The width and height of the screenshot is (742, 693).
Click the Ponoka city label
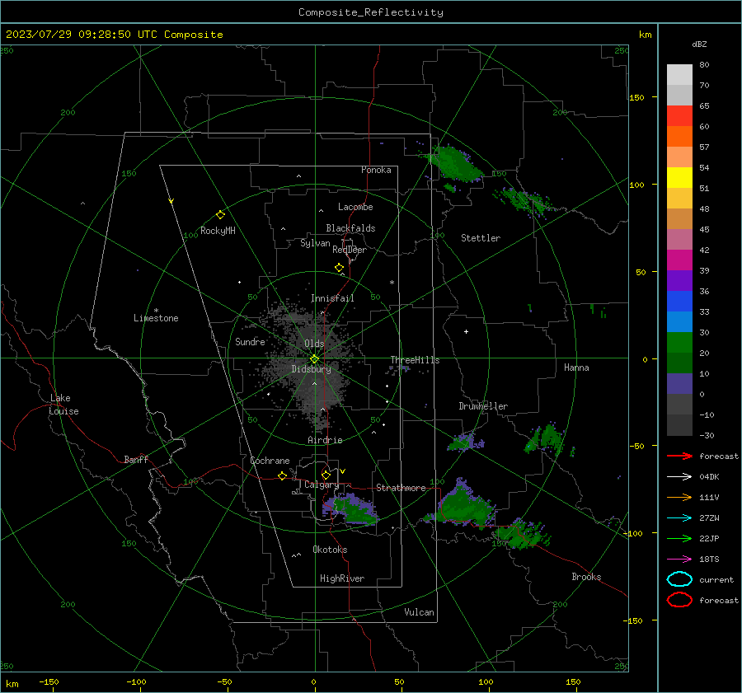[x=376, y=170]
